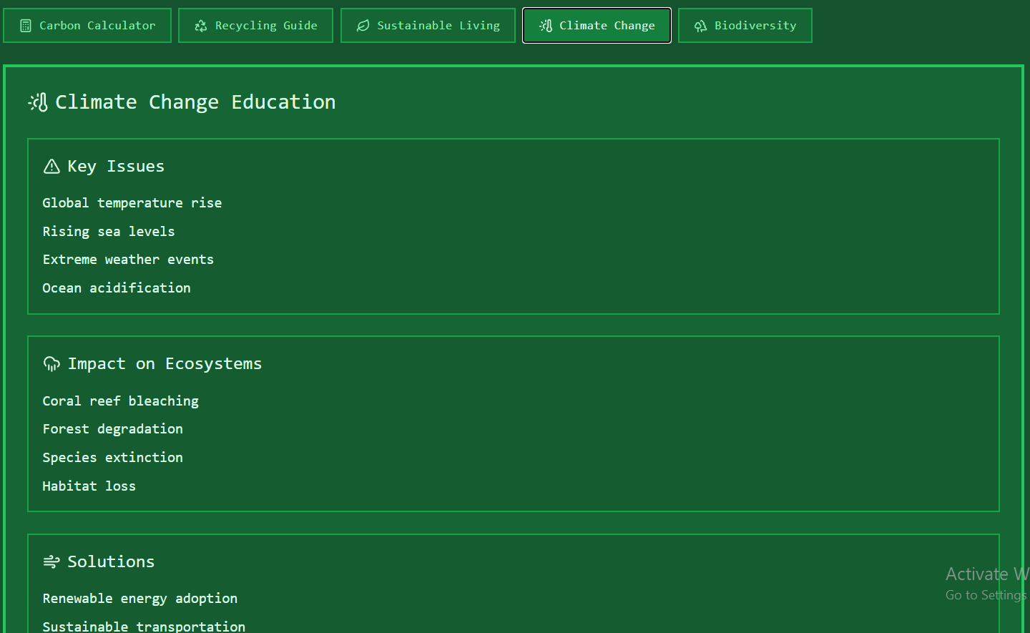
Task: Select the 'Forest degradation' item
Action: tap(113, 429)
